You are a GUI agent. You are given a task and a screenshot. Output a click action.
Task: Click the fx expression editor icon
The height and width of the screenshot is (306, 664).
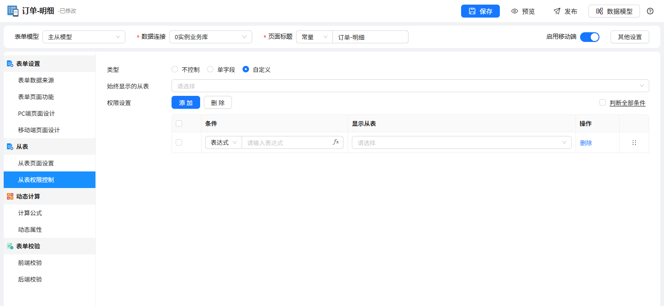(x=336, y=142)
